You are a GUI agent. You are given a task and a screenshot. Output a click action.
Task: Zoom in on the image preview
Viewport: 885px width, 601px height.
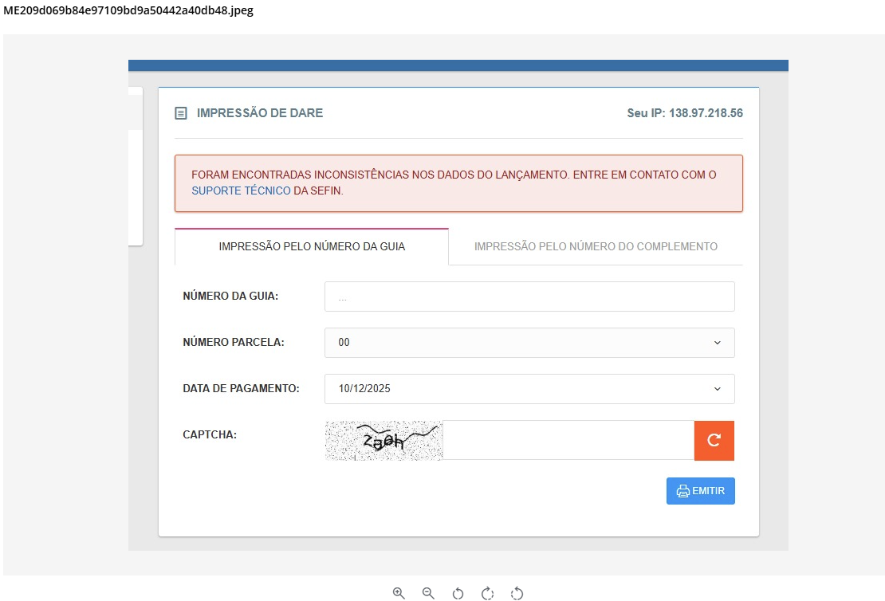click(x=399, y=593)
